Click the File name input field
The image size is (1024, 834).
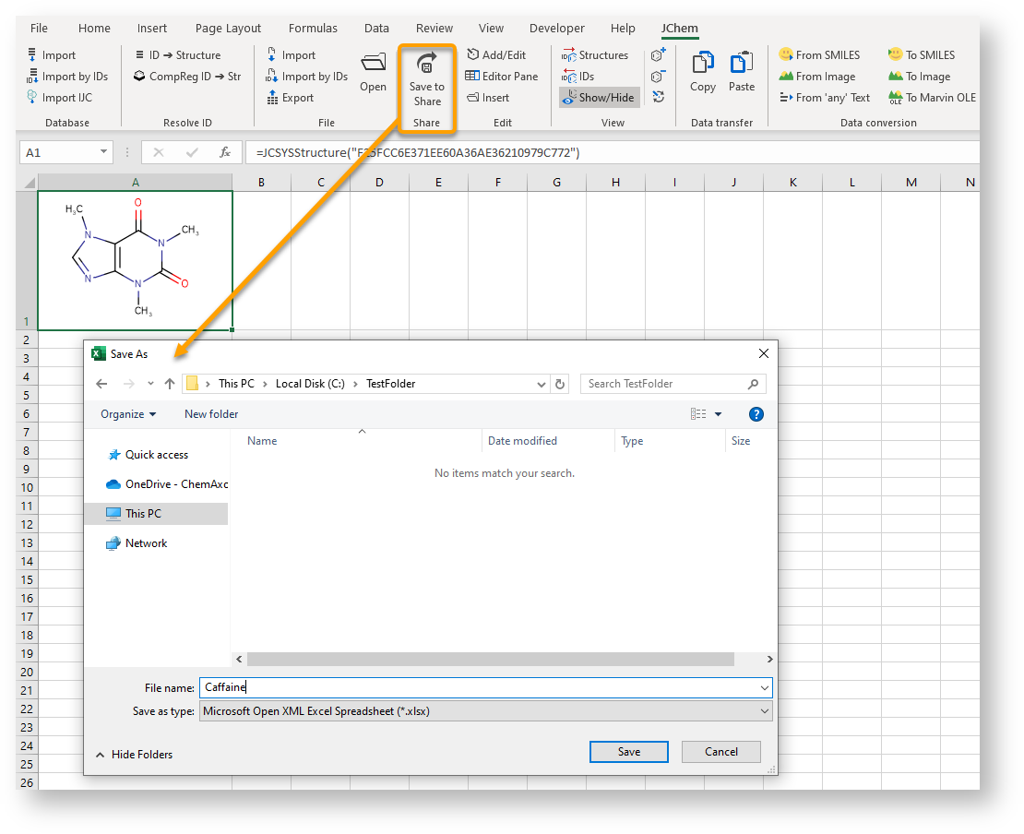click(480, 687)
